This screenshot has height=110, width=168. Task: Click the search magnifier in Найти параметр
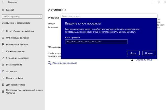(40, 16)
